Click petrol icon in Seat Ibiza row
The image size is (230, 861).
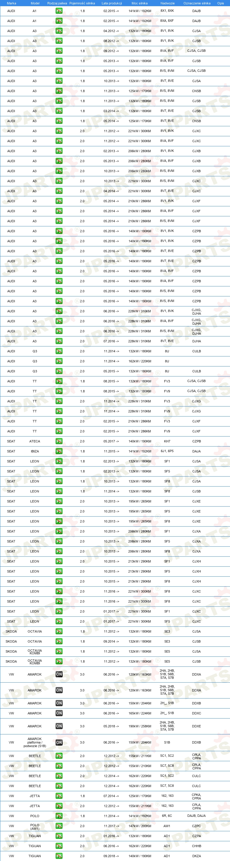tap(59, 451)
